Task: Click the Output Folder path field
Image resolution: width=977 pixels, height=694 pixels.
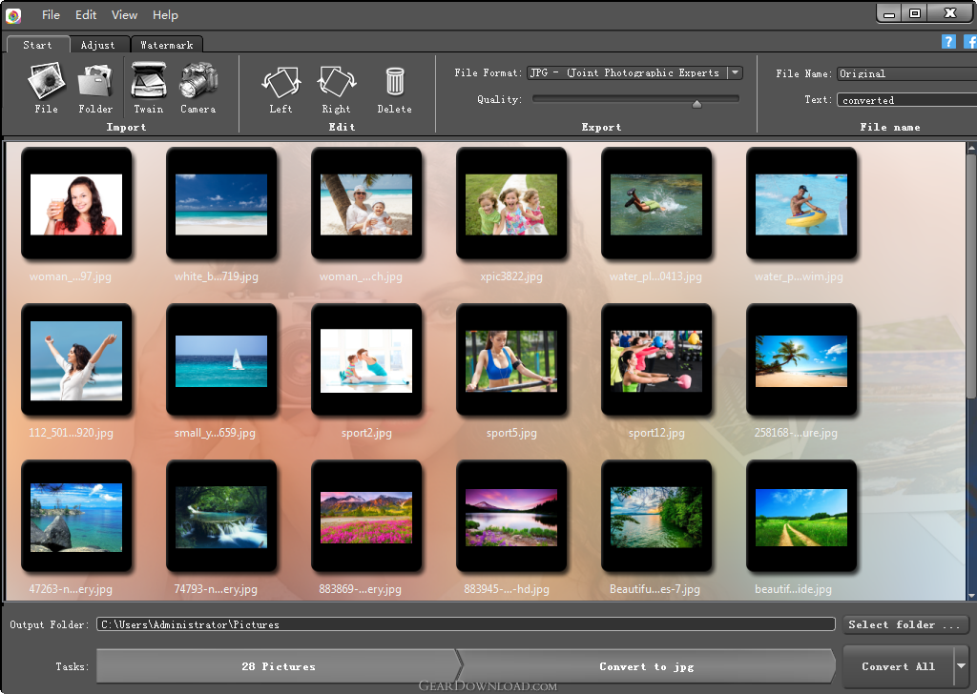Action: (x=466, y=624)
